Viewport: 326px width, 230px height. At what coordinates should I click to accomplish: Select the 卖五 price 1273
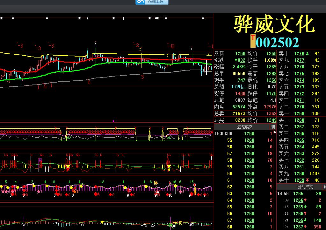click(x=299, y=87)
